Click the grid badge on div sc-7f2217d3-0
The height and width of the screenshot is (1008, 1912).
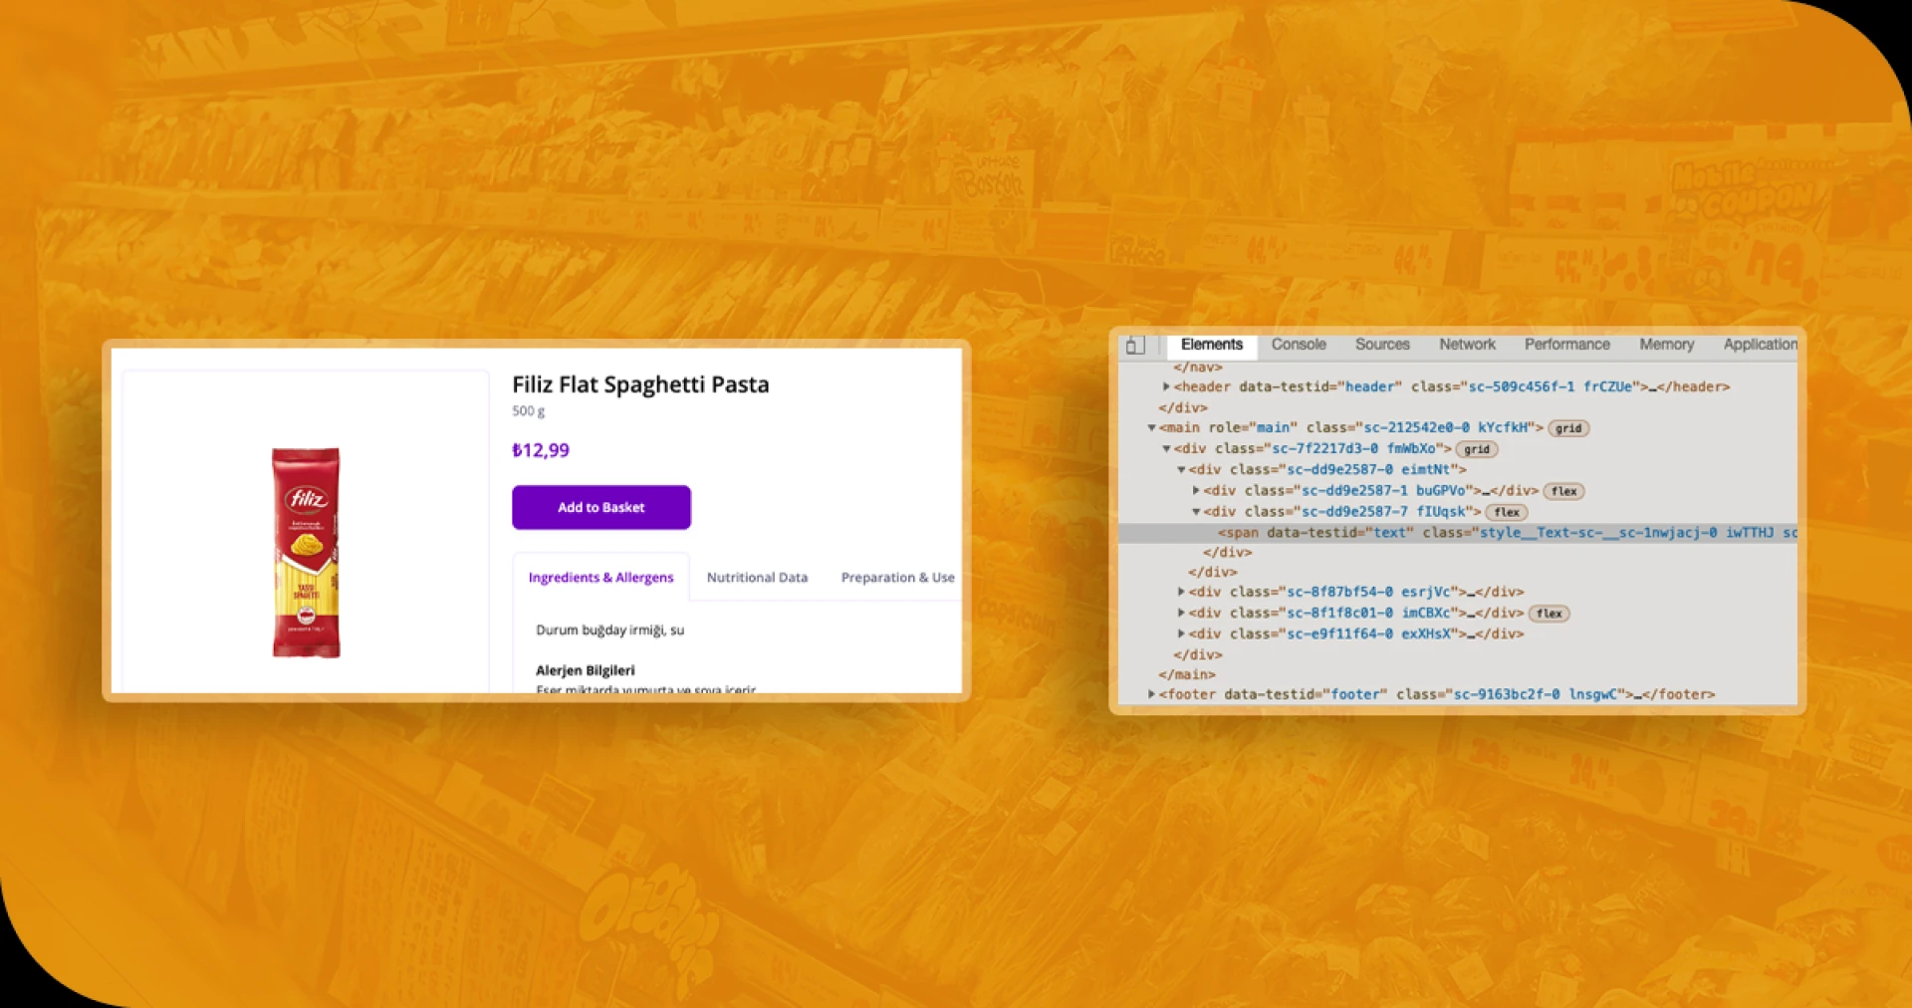point(1476,449)
